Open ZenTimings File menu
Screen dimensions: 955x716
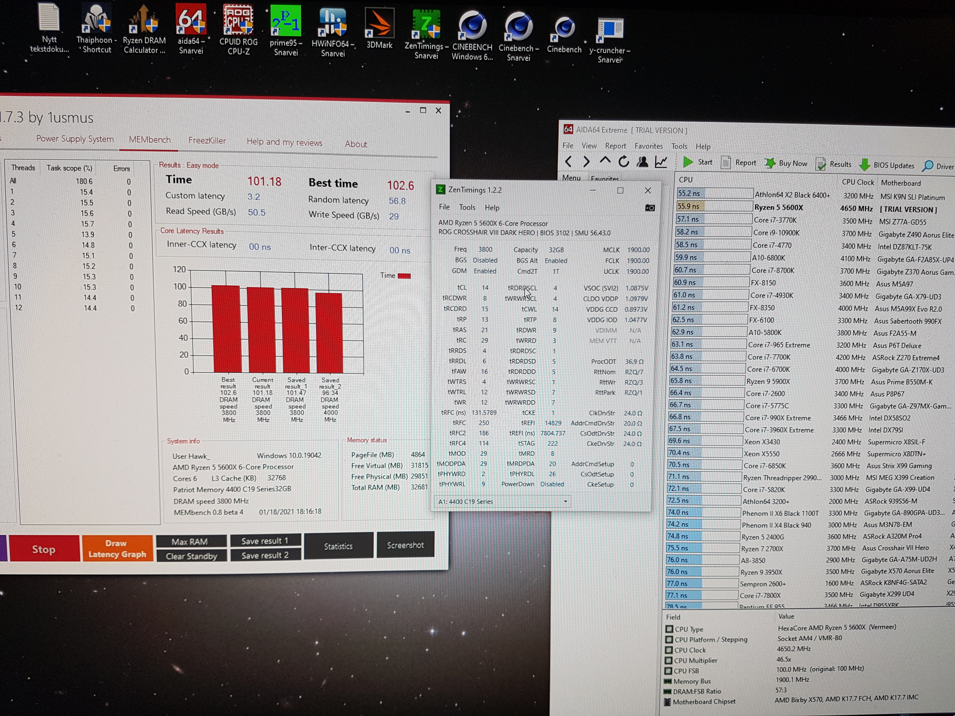[444, 207]
